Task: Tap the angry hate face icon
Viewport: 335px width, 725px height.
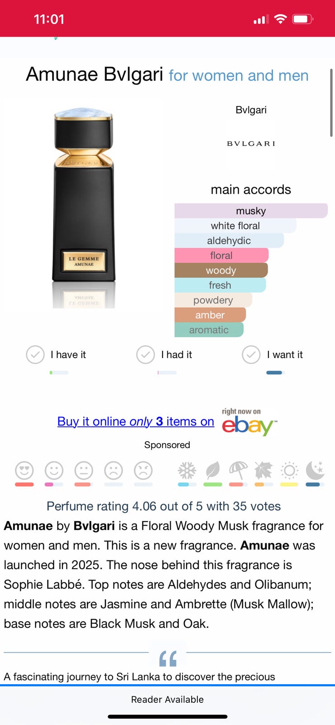Action: pos(143,471)
